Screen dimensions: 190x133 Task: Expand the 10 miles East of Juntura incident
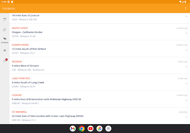tap(186, 17)
